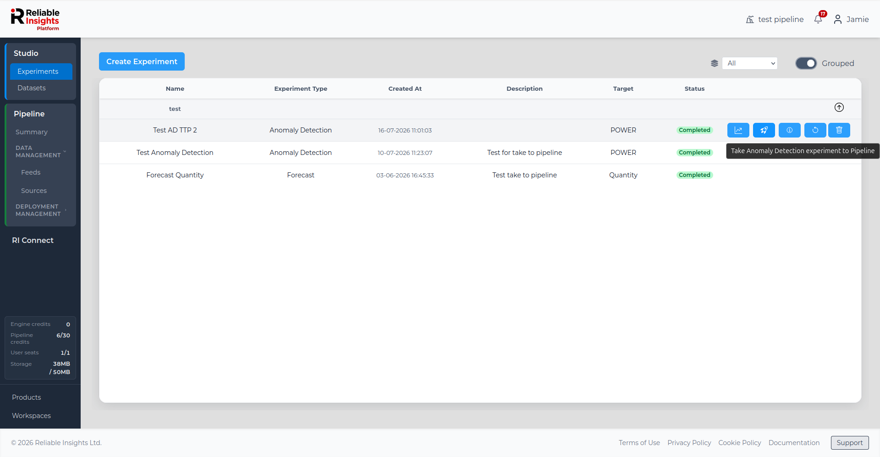Image resolution: width=880 pixels, height=457 pixels.
Task: Collapse the test group with arrow icon
Action: tap(839, 107)
